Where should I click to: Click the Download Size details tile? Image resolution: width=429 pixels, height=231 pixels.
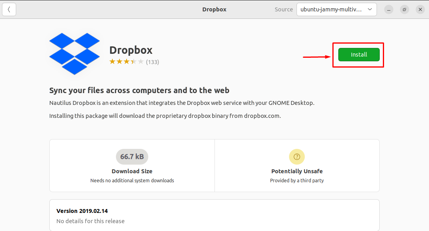click(132, 165)
